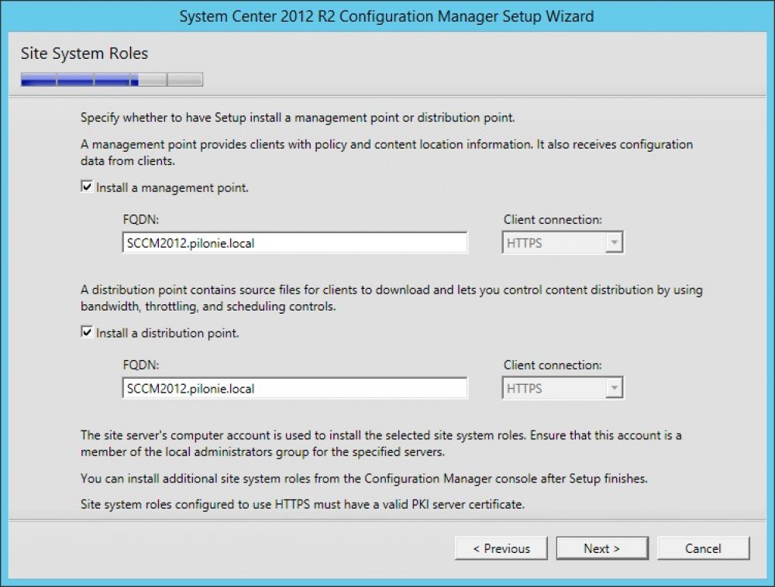Click the distribution point Client connection label
The height and width of the screenshot is (587, 775).
tap(553, 365)
